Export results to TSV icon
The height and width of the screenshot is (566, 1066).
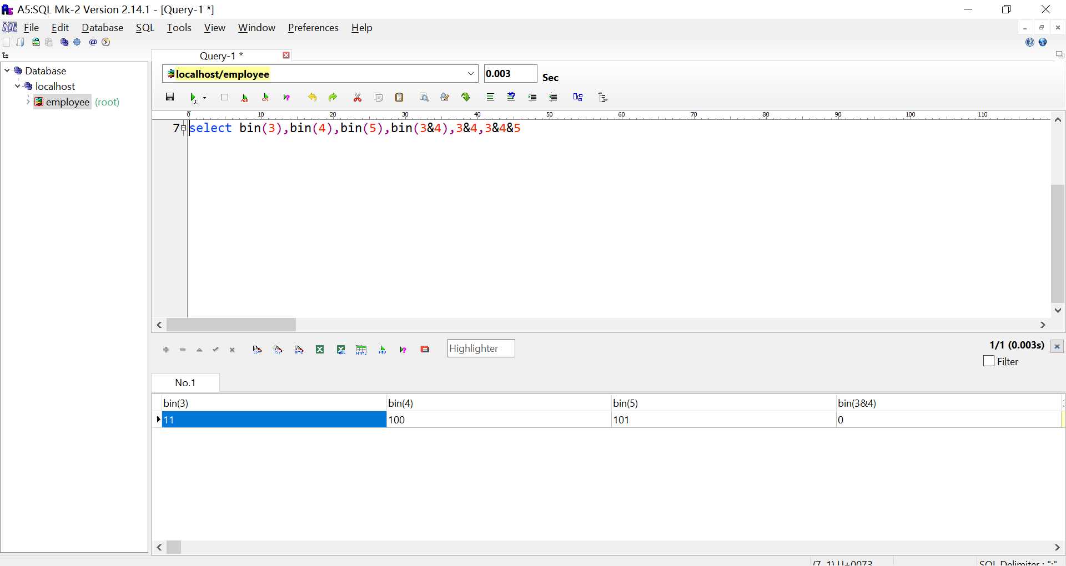pos(278,350)
